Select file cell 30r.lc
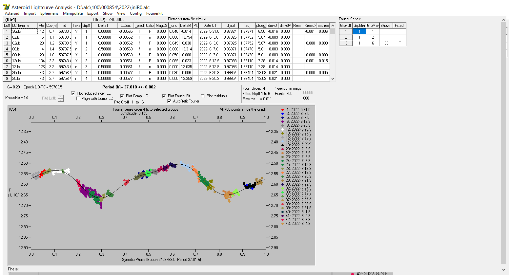This screenshot has height=275, width=509. click(24, 31)
